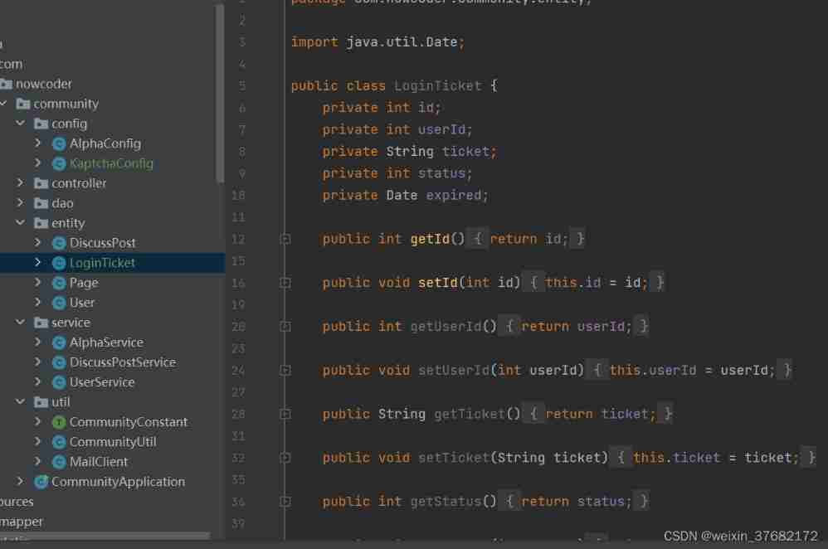Toggle fold on the getStatus method

285,502
